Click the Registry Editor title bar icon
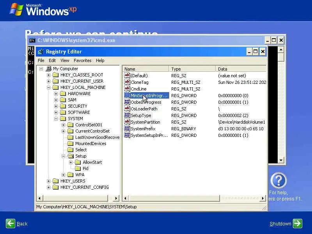The width and height of the screenshot is (312, 234). point(41,52)
